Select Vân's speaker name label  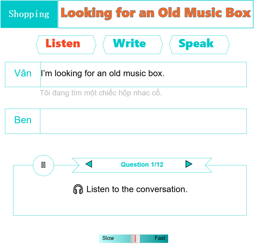(22, 73)
